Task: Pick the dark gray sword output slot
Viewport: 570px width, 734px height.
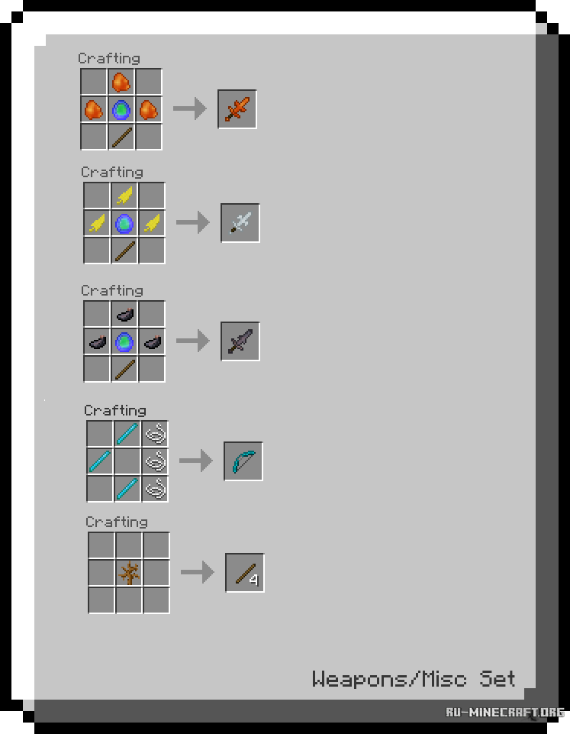Action: pos(240,341)
